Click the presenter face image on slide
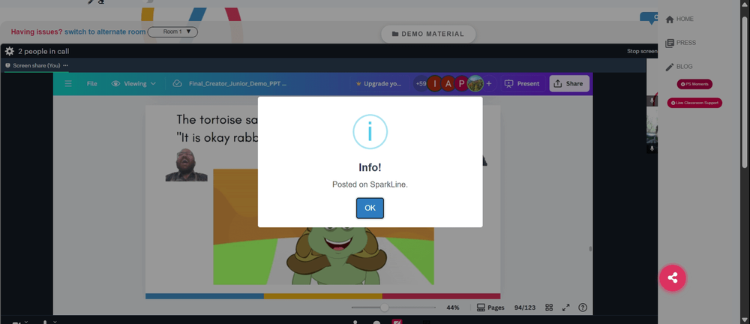The image size is (750, 324). point(187,165)
